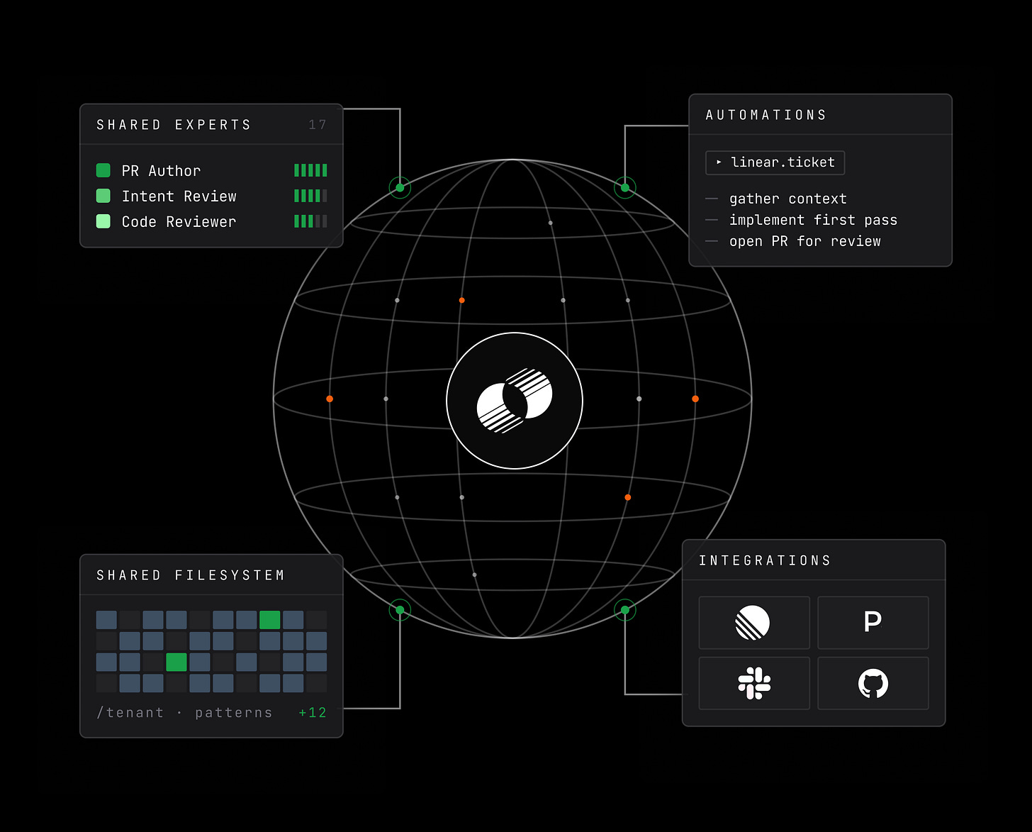1032x832 pixels.
Task: Click the Linear integration icon
Action: (753, 623)
